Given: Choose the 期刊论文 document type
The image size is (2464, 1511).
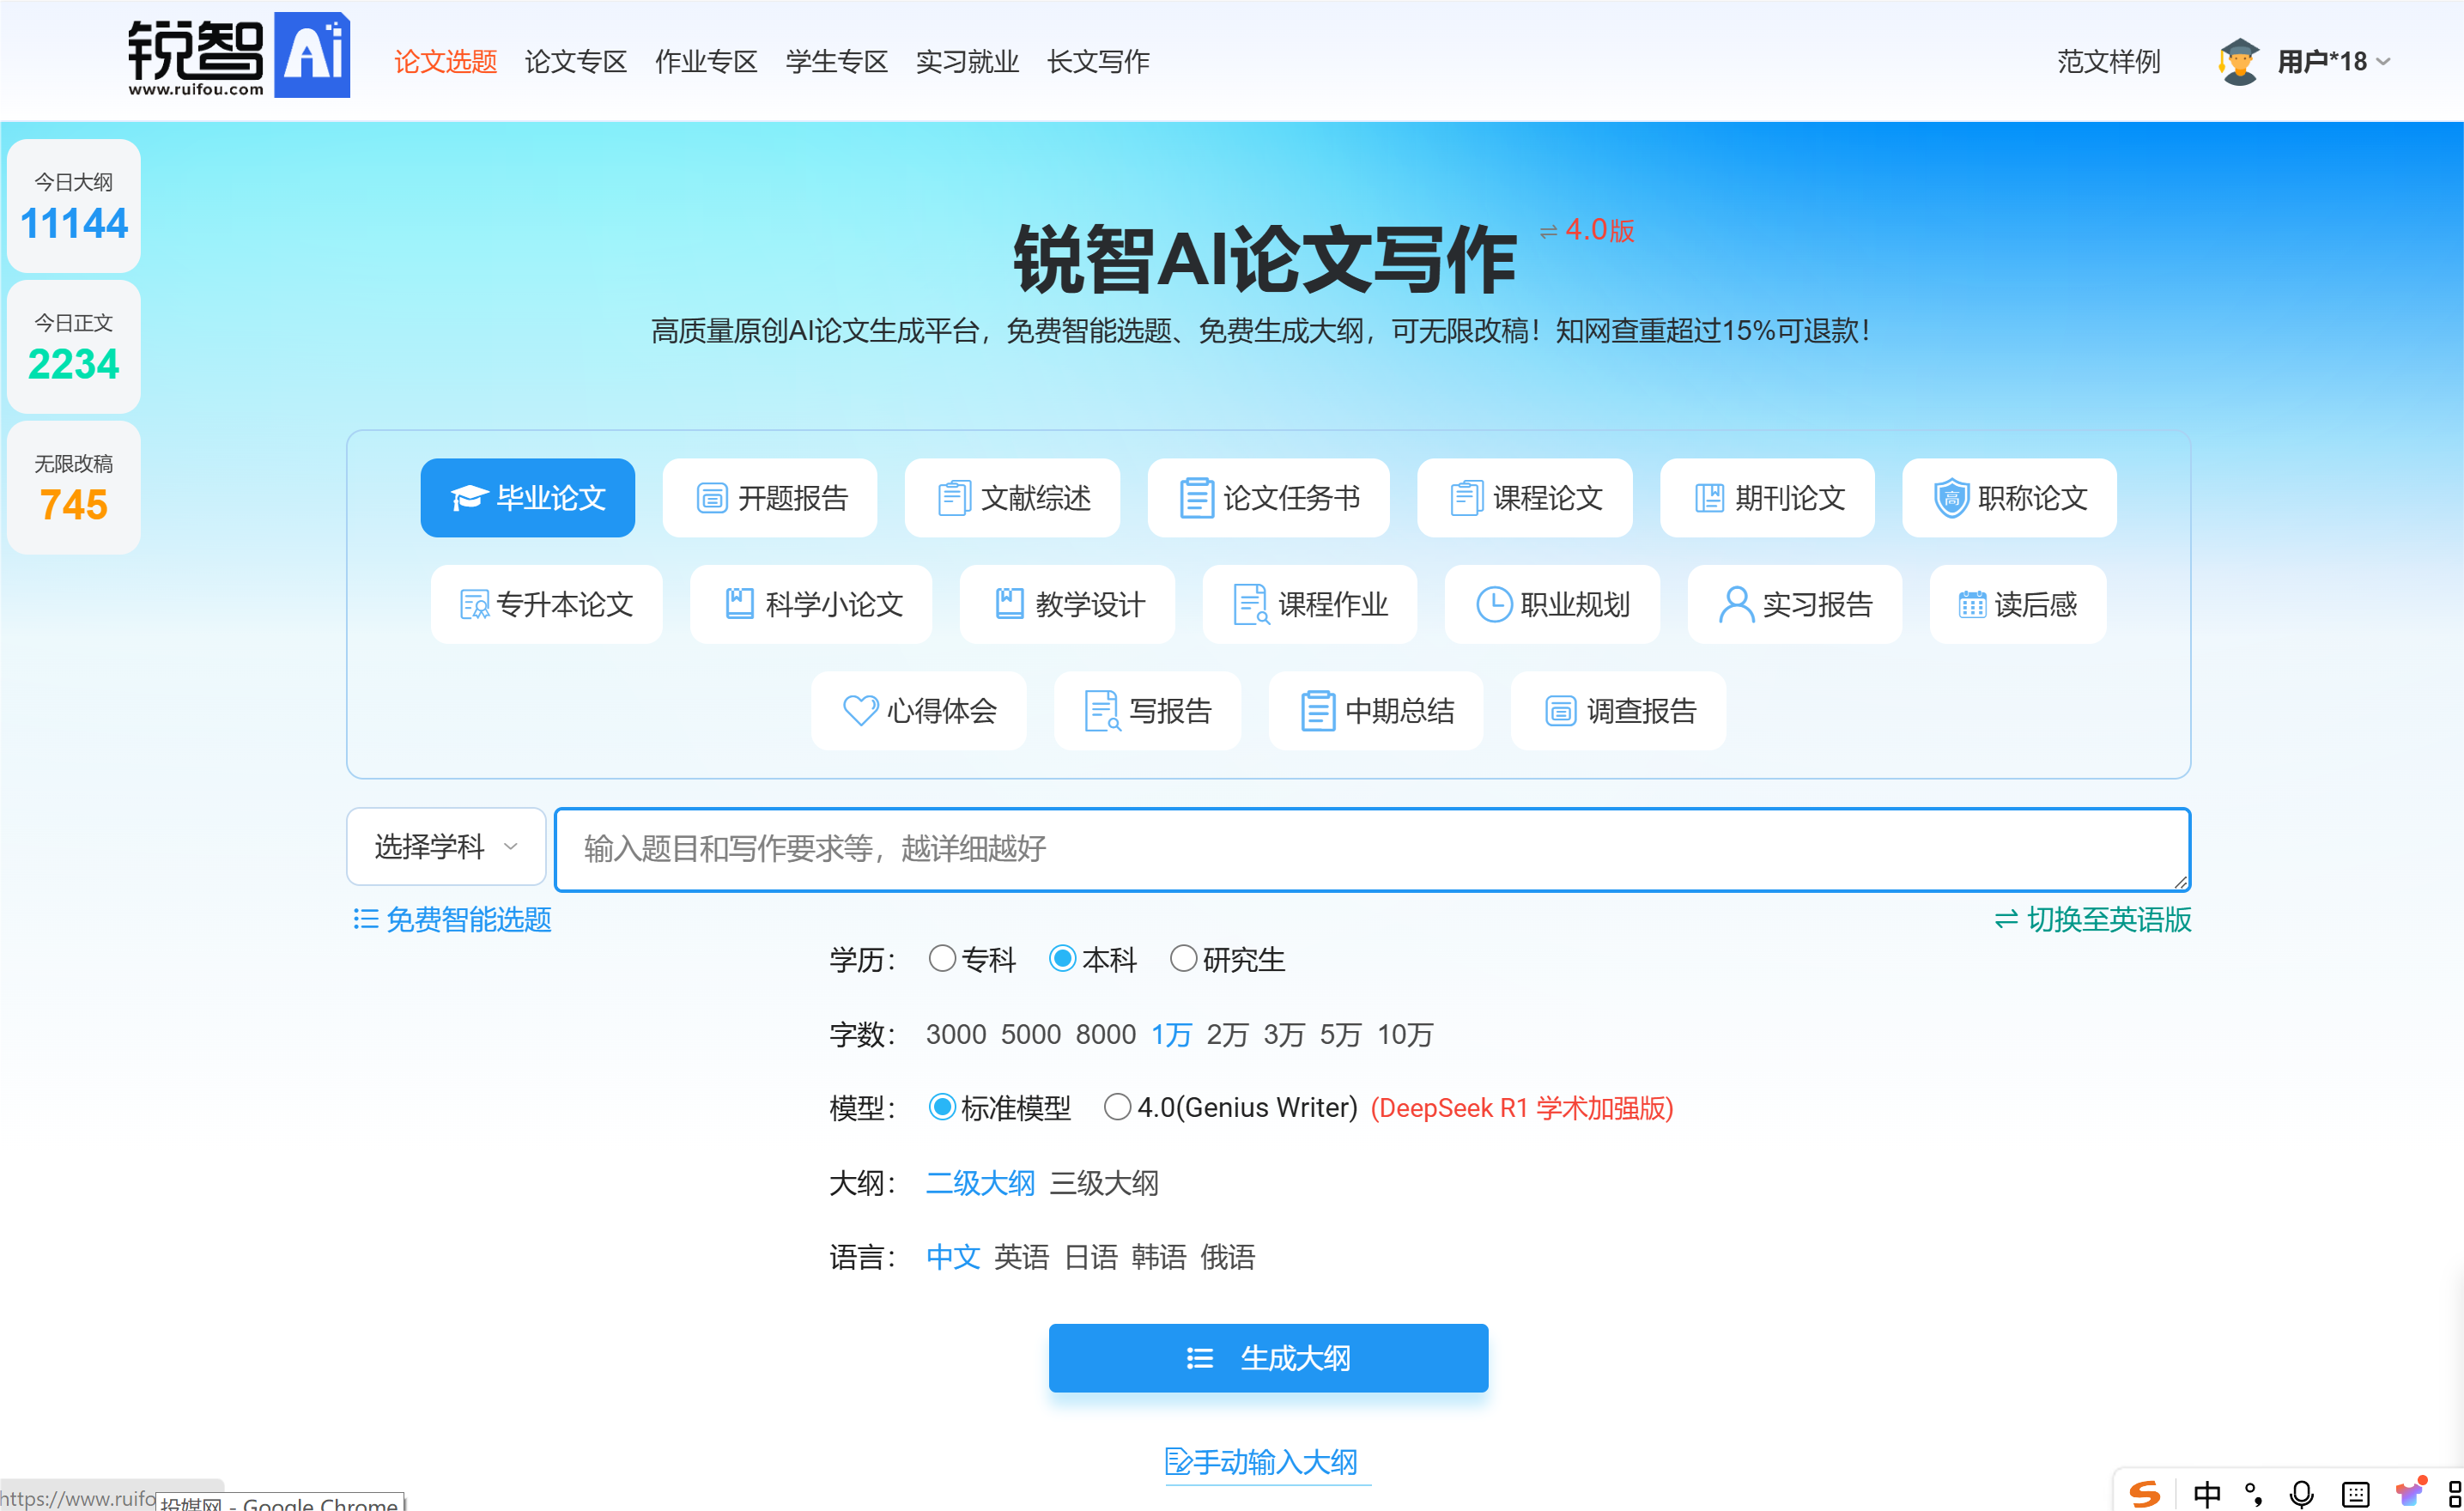Looking at the screenshot, I should (x=1767, y=498).
